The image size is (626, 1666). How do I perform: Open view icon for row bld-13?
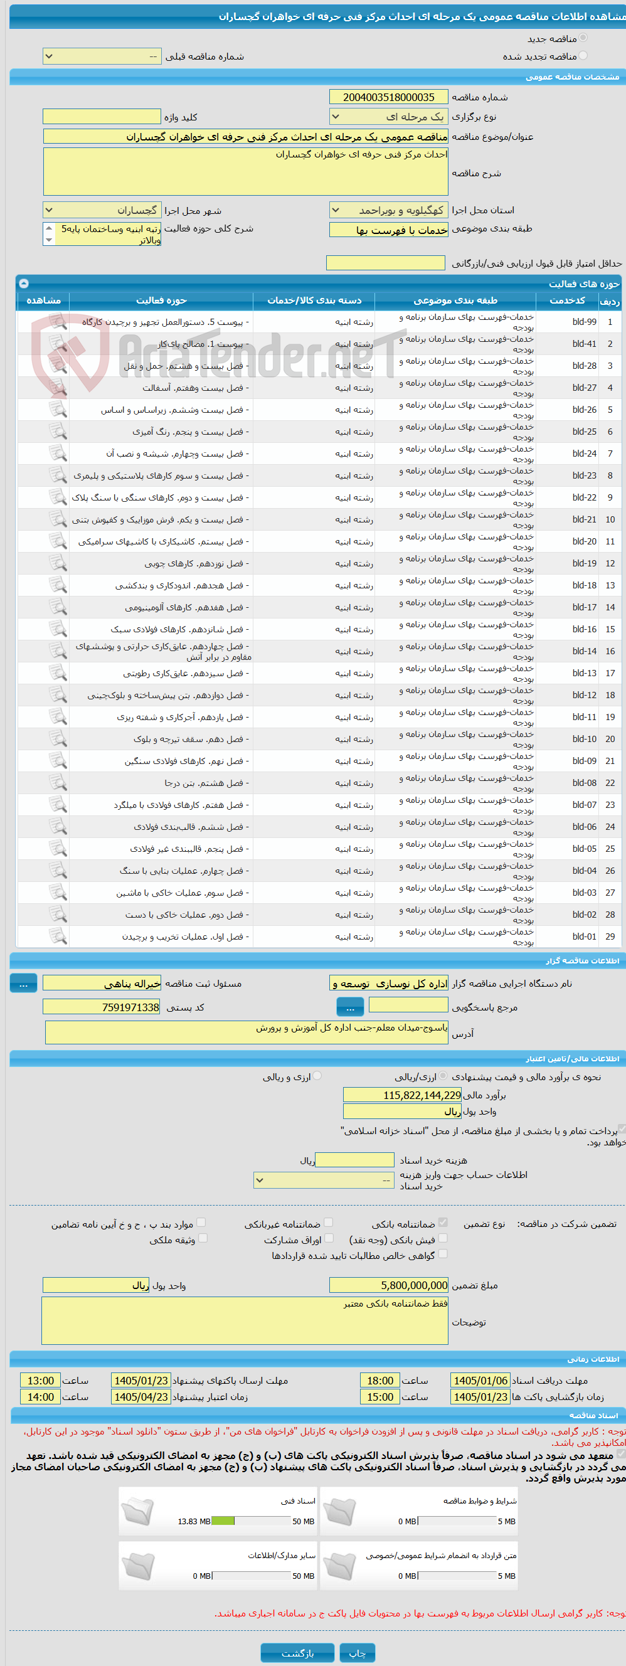(x=58, y=673)
